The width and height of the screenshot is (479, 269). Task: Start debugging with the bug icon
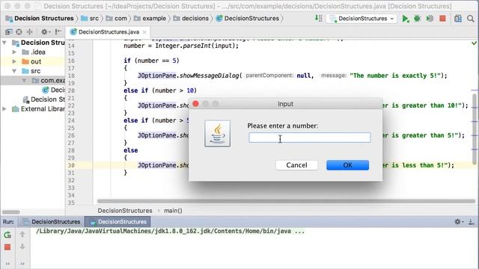418,19
